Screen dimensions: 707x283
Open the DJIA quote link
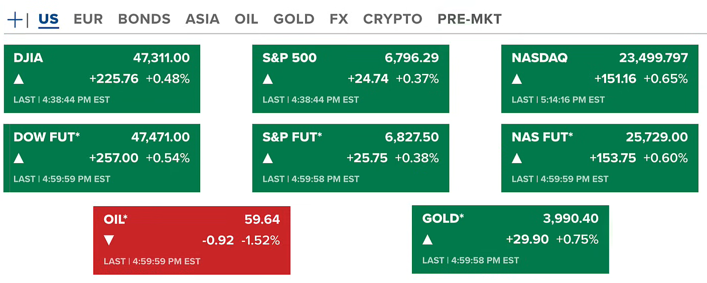tap(29, 58)
